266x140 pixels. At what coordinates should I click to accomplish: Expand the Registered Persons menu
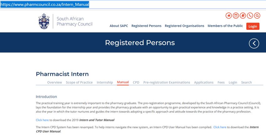tap(146, 26)
